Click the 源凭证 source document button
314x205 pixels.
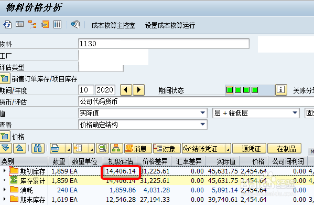click(x=250, y=148)
